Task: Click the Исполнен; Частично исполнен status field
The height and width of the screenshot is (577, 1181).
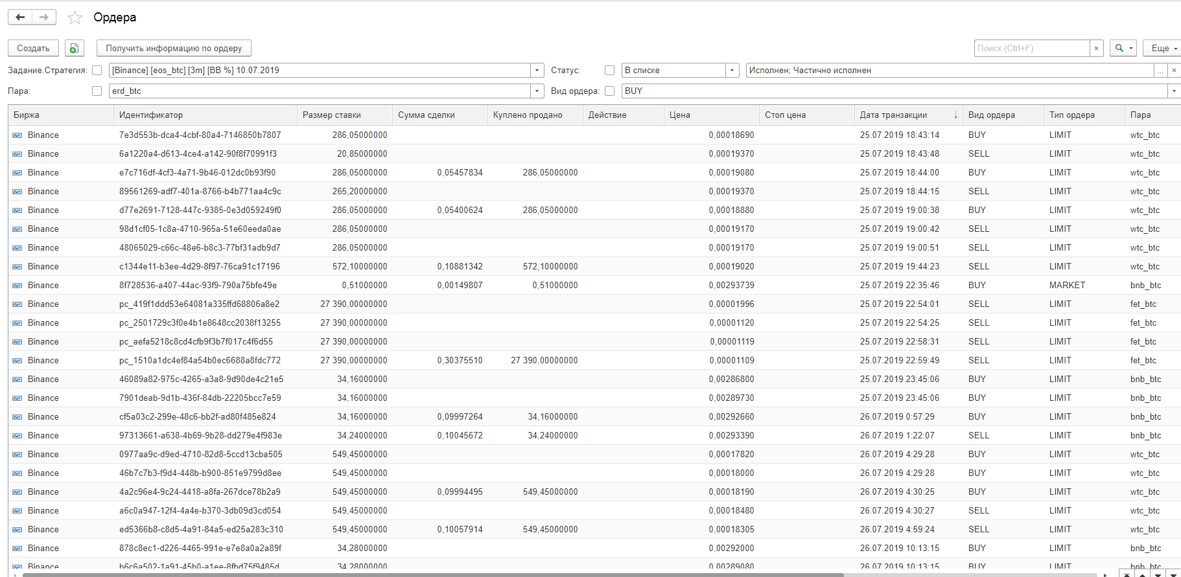Action: pos(950,71)
